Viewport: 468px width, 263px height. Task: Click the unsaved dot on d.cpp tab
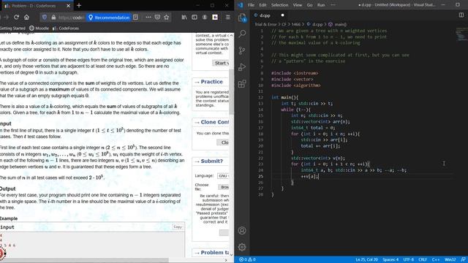coord(282,15)
